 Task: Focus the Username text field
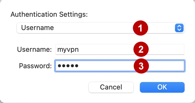point(120,49)
